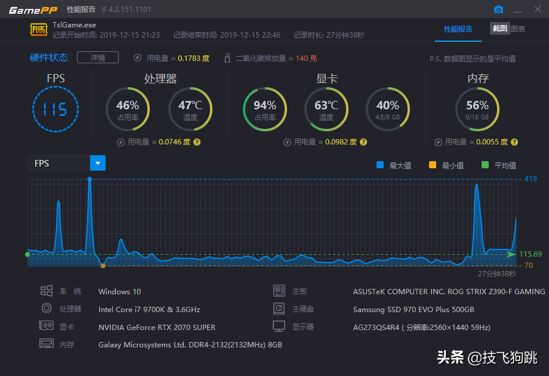Click the 处理器 CPU icon in spec list

47,309
